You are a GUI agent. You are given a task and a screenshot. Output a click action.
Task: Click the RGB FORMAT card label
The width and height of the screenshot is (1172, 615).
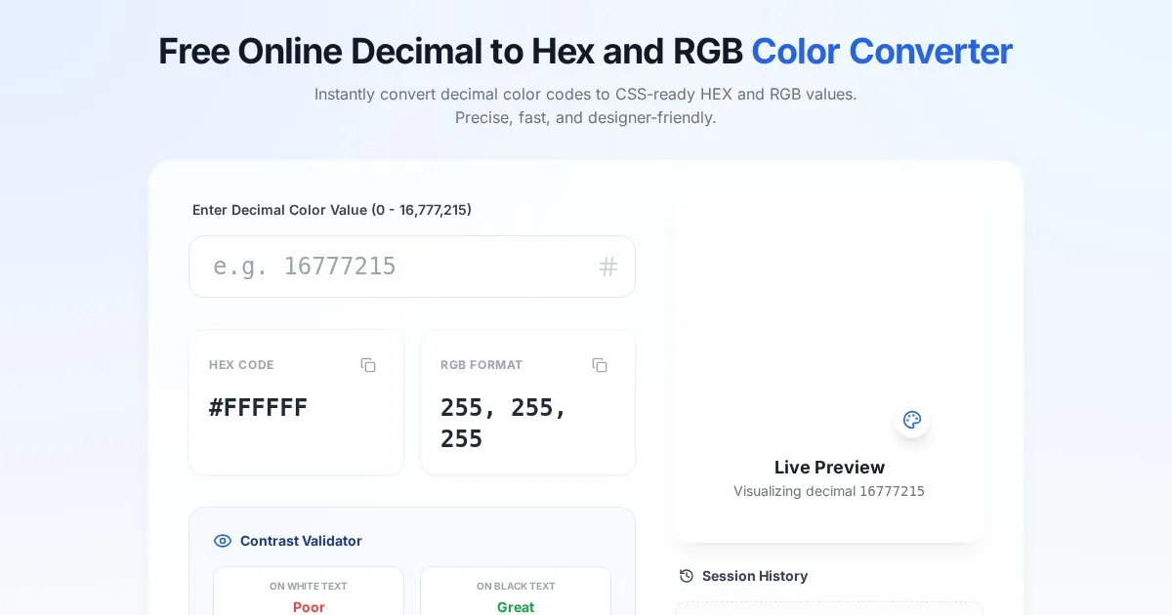tap(481, 365)
